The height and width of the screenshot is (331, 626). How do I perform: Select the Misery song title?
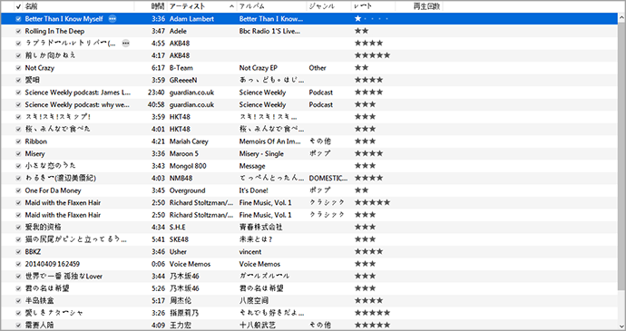34,154
